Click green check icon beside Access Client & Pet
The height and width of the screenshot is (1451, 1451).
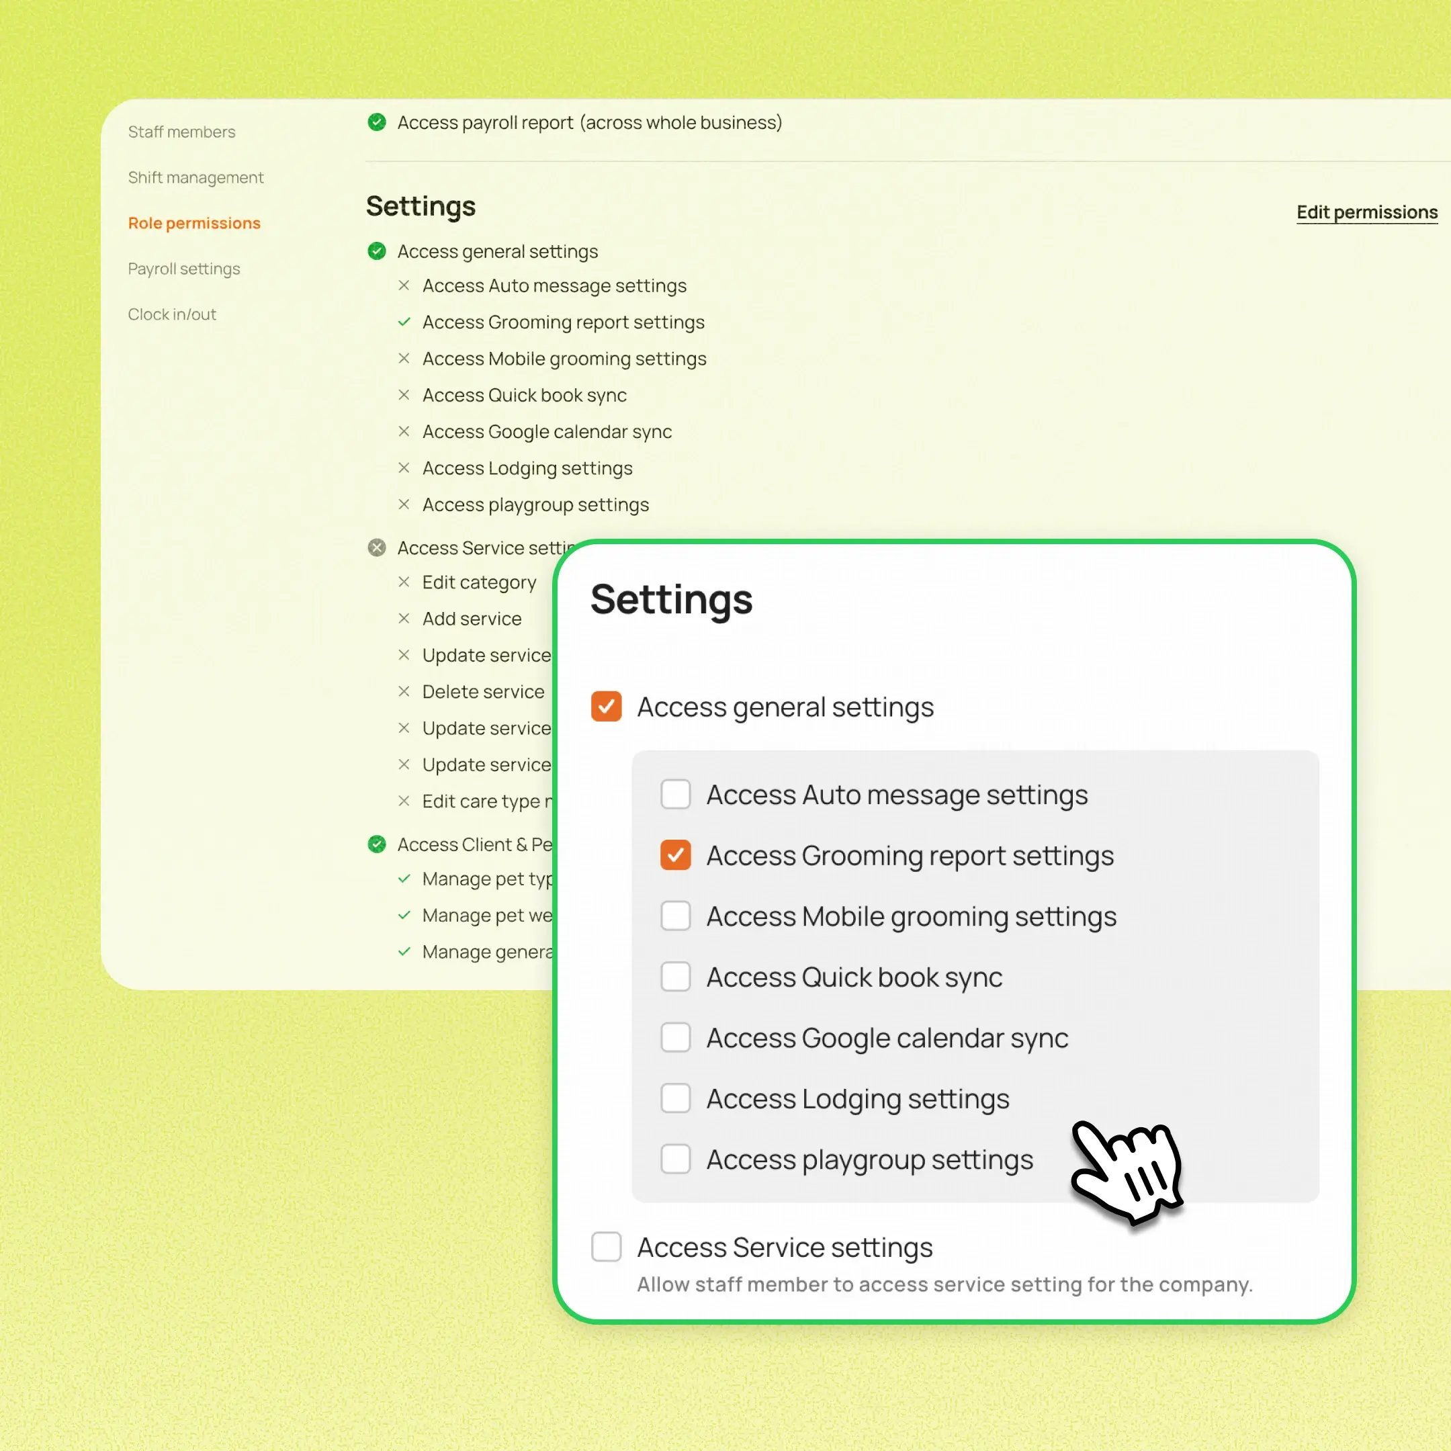coord(377,844)
